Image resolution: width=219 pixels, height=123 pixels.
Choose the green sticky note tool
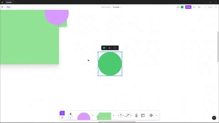[104, 116]
